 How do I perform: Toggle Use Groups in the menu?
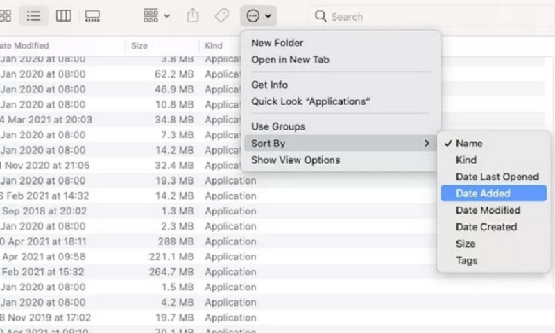click(x=278, y=127)
